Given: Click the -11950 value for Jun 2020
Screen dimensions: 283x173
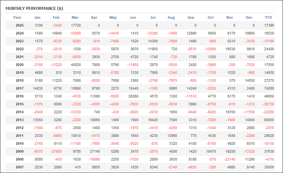Looking at the screenshot, I should click(132, 65).
